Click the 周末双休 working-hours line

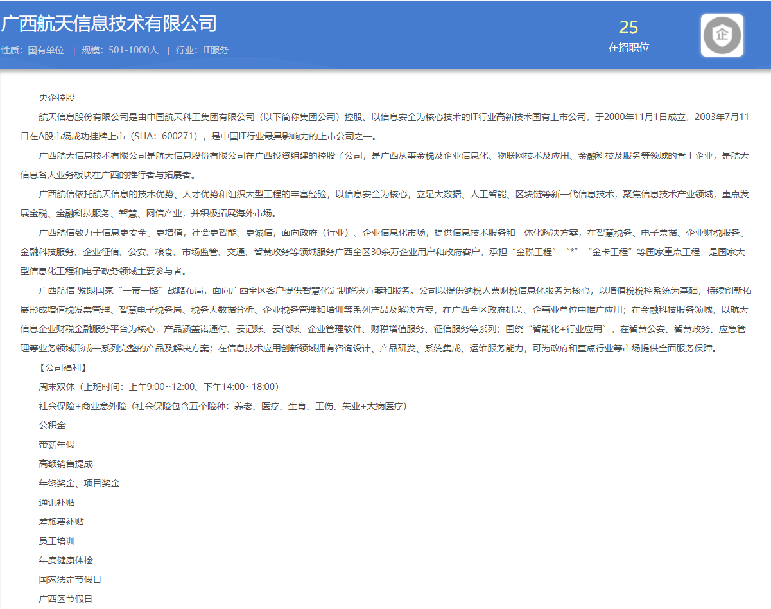(x=159, y=387)
